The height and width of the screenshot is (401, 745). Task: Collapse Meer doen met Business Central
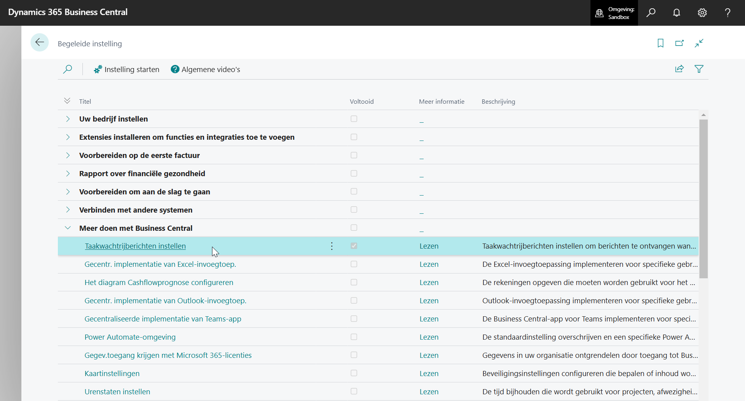pyautogui.click(x=68, y=228)
